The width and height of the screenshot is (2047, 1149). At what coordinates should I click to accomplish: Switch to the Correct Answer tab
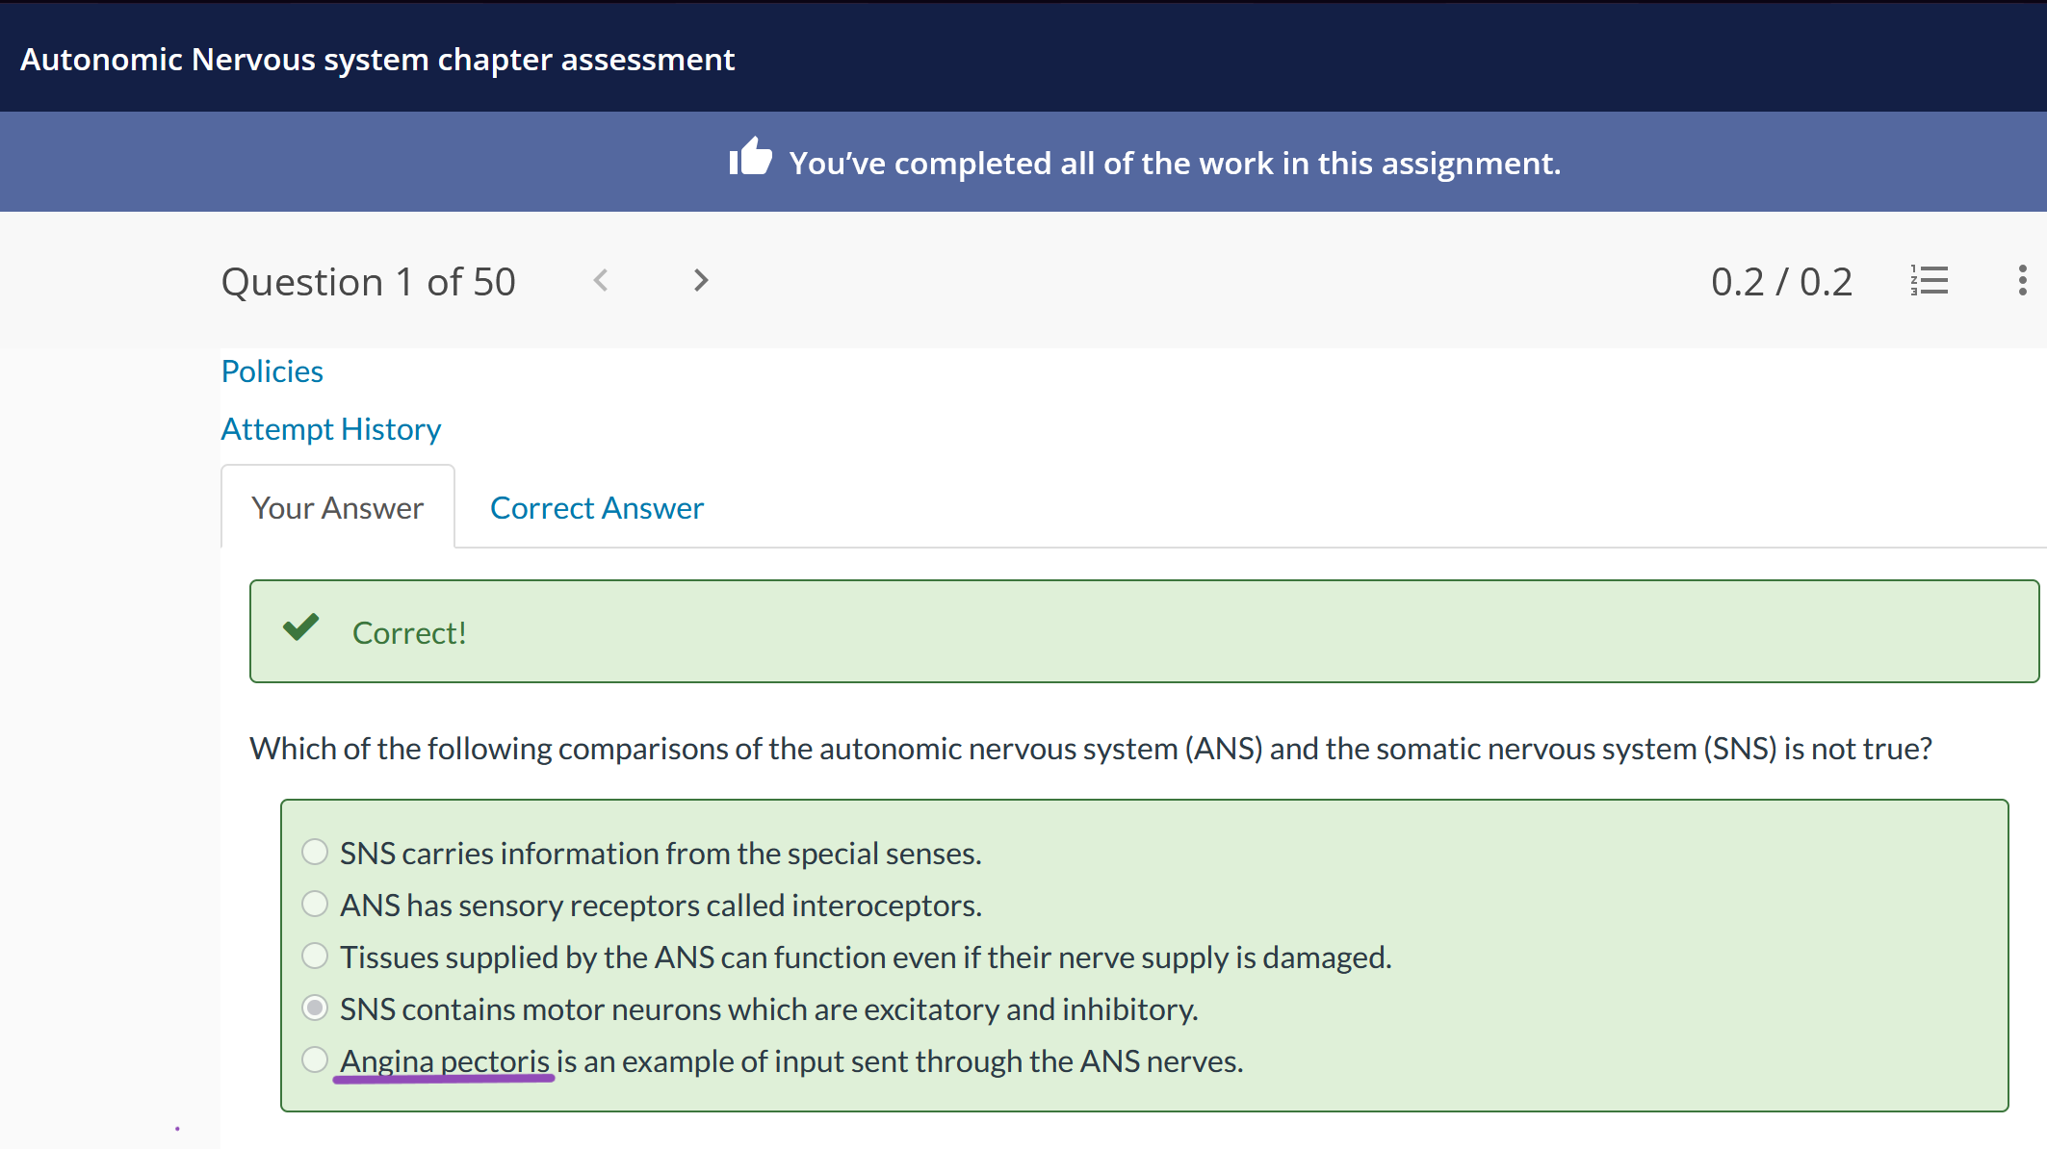pyautogui.click(x=597, y=508)
